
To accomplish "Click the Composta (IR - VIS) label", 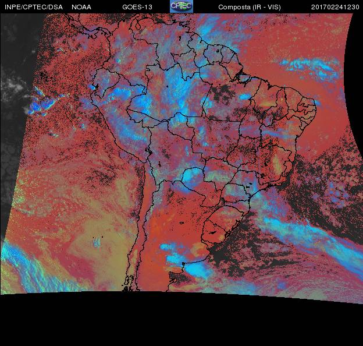I will (x=250, y=7).
